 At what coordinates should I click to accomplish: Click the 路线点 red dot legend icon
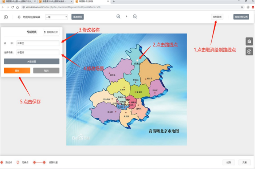pos(2,162)
